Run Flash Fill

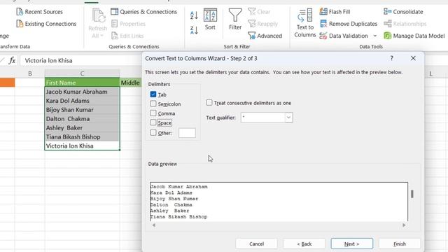click(335, 12)
